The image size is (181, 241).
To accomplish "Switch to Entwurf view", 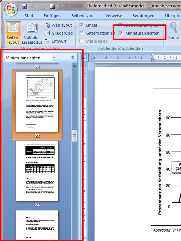I will (56, 41).
